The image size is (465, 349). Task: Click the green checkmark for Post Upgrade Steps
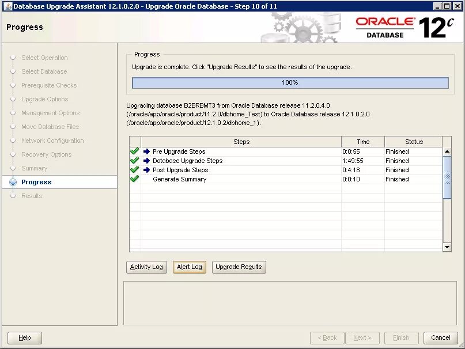[x=135, y=170]
